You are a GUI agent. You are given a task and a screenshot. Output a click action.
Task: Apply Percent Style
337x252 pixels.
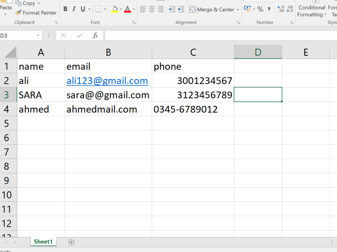(x=260, y=9)
